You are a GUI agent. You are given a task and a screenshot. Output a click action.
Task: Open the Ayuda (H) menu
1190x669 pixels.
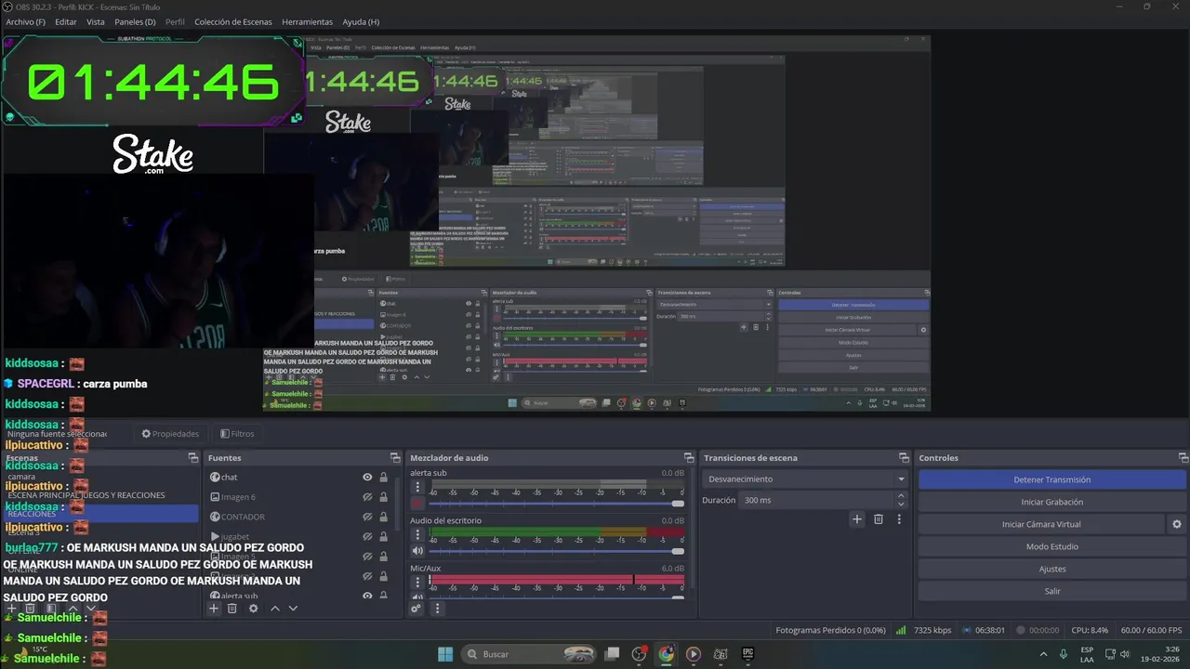361,21
